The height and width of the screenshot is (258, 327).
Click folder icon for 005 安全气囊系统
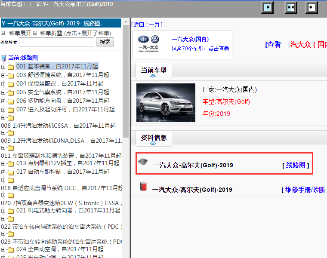coord(11,93)
